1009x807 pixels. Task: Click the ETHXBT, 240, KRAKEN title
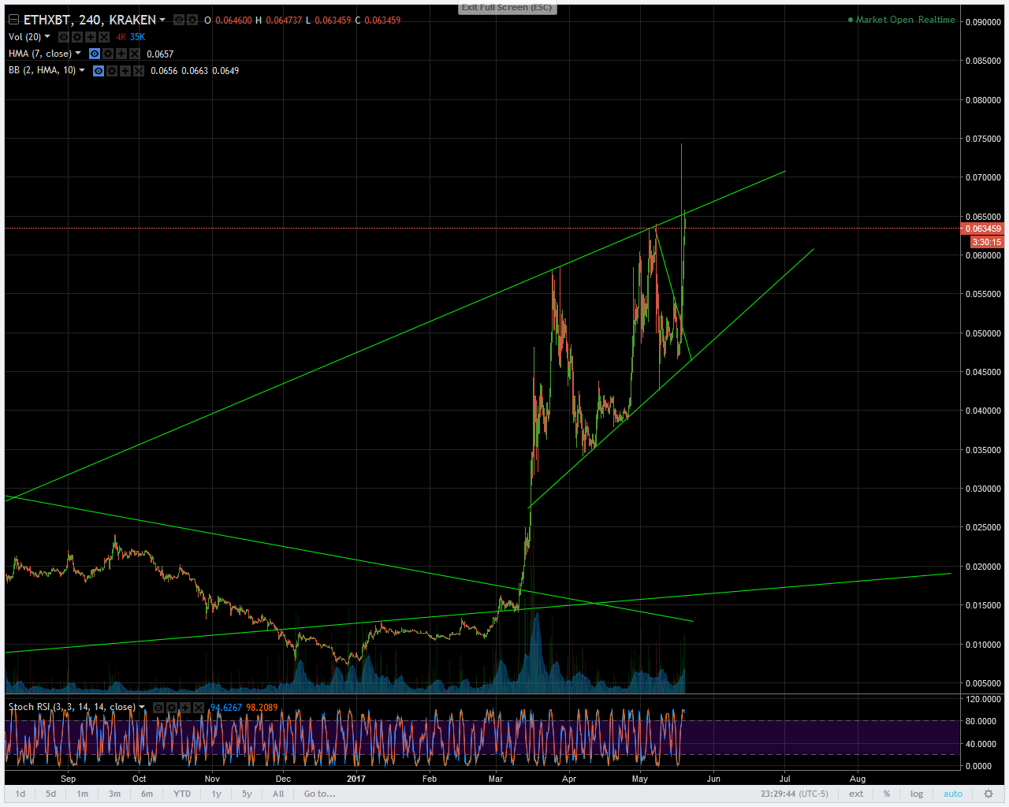click(x=90, y=20)
